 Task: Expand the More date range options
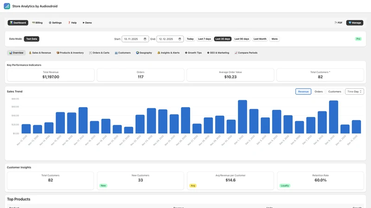point(275,39)
